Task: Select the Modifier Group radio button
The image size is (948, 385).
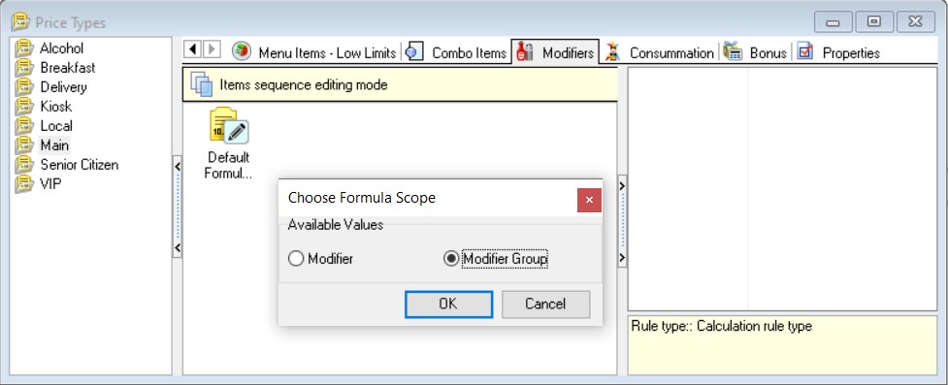Action: point(451,259)
